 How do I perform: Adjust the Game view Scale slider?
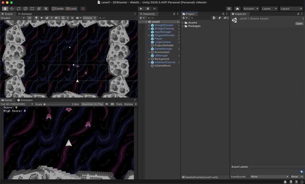57,104
